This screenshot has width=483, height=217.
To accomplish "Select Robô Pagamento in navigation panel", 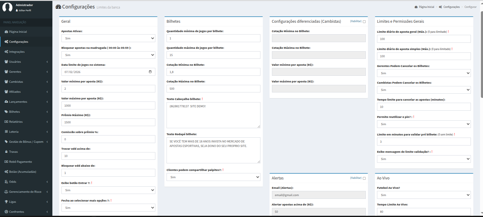I will (20, 162).
